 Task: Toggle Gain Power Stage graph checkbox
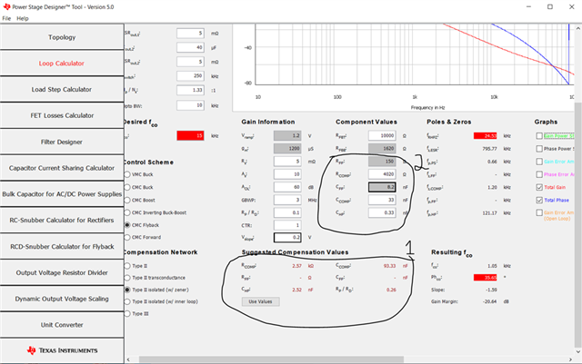coord(539,136)
